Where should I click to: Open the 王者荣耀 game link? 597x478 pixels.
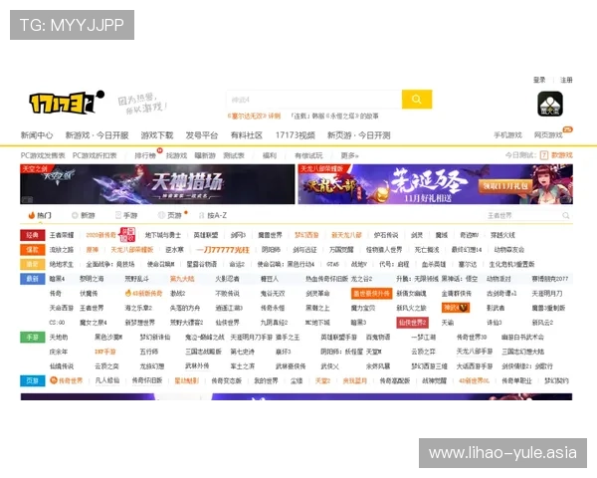[x=62, y=235]
